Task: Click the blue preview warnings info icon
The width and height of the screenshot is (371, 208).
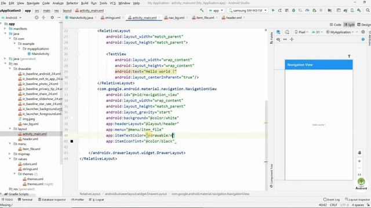Action: tap(363, 39)
